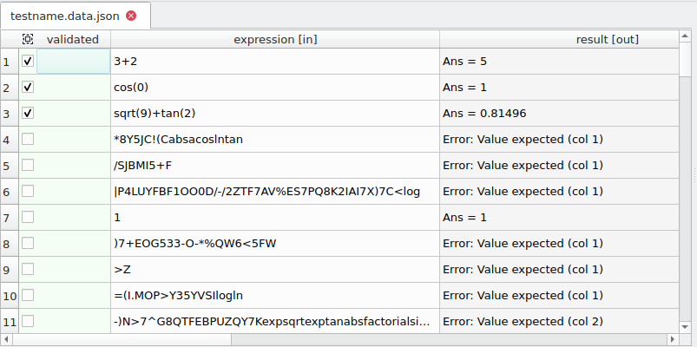Check the validated box in row 7
The image size is (697, 347).
click(28, 218)
